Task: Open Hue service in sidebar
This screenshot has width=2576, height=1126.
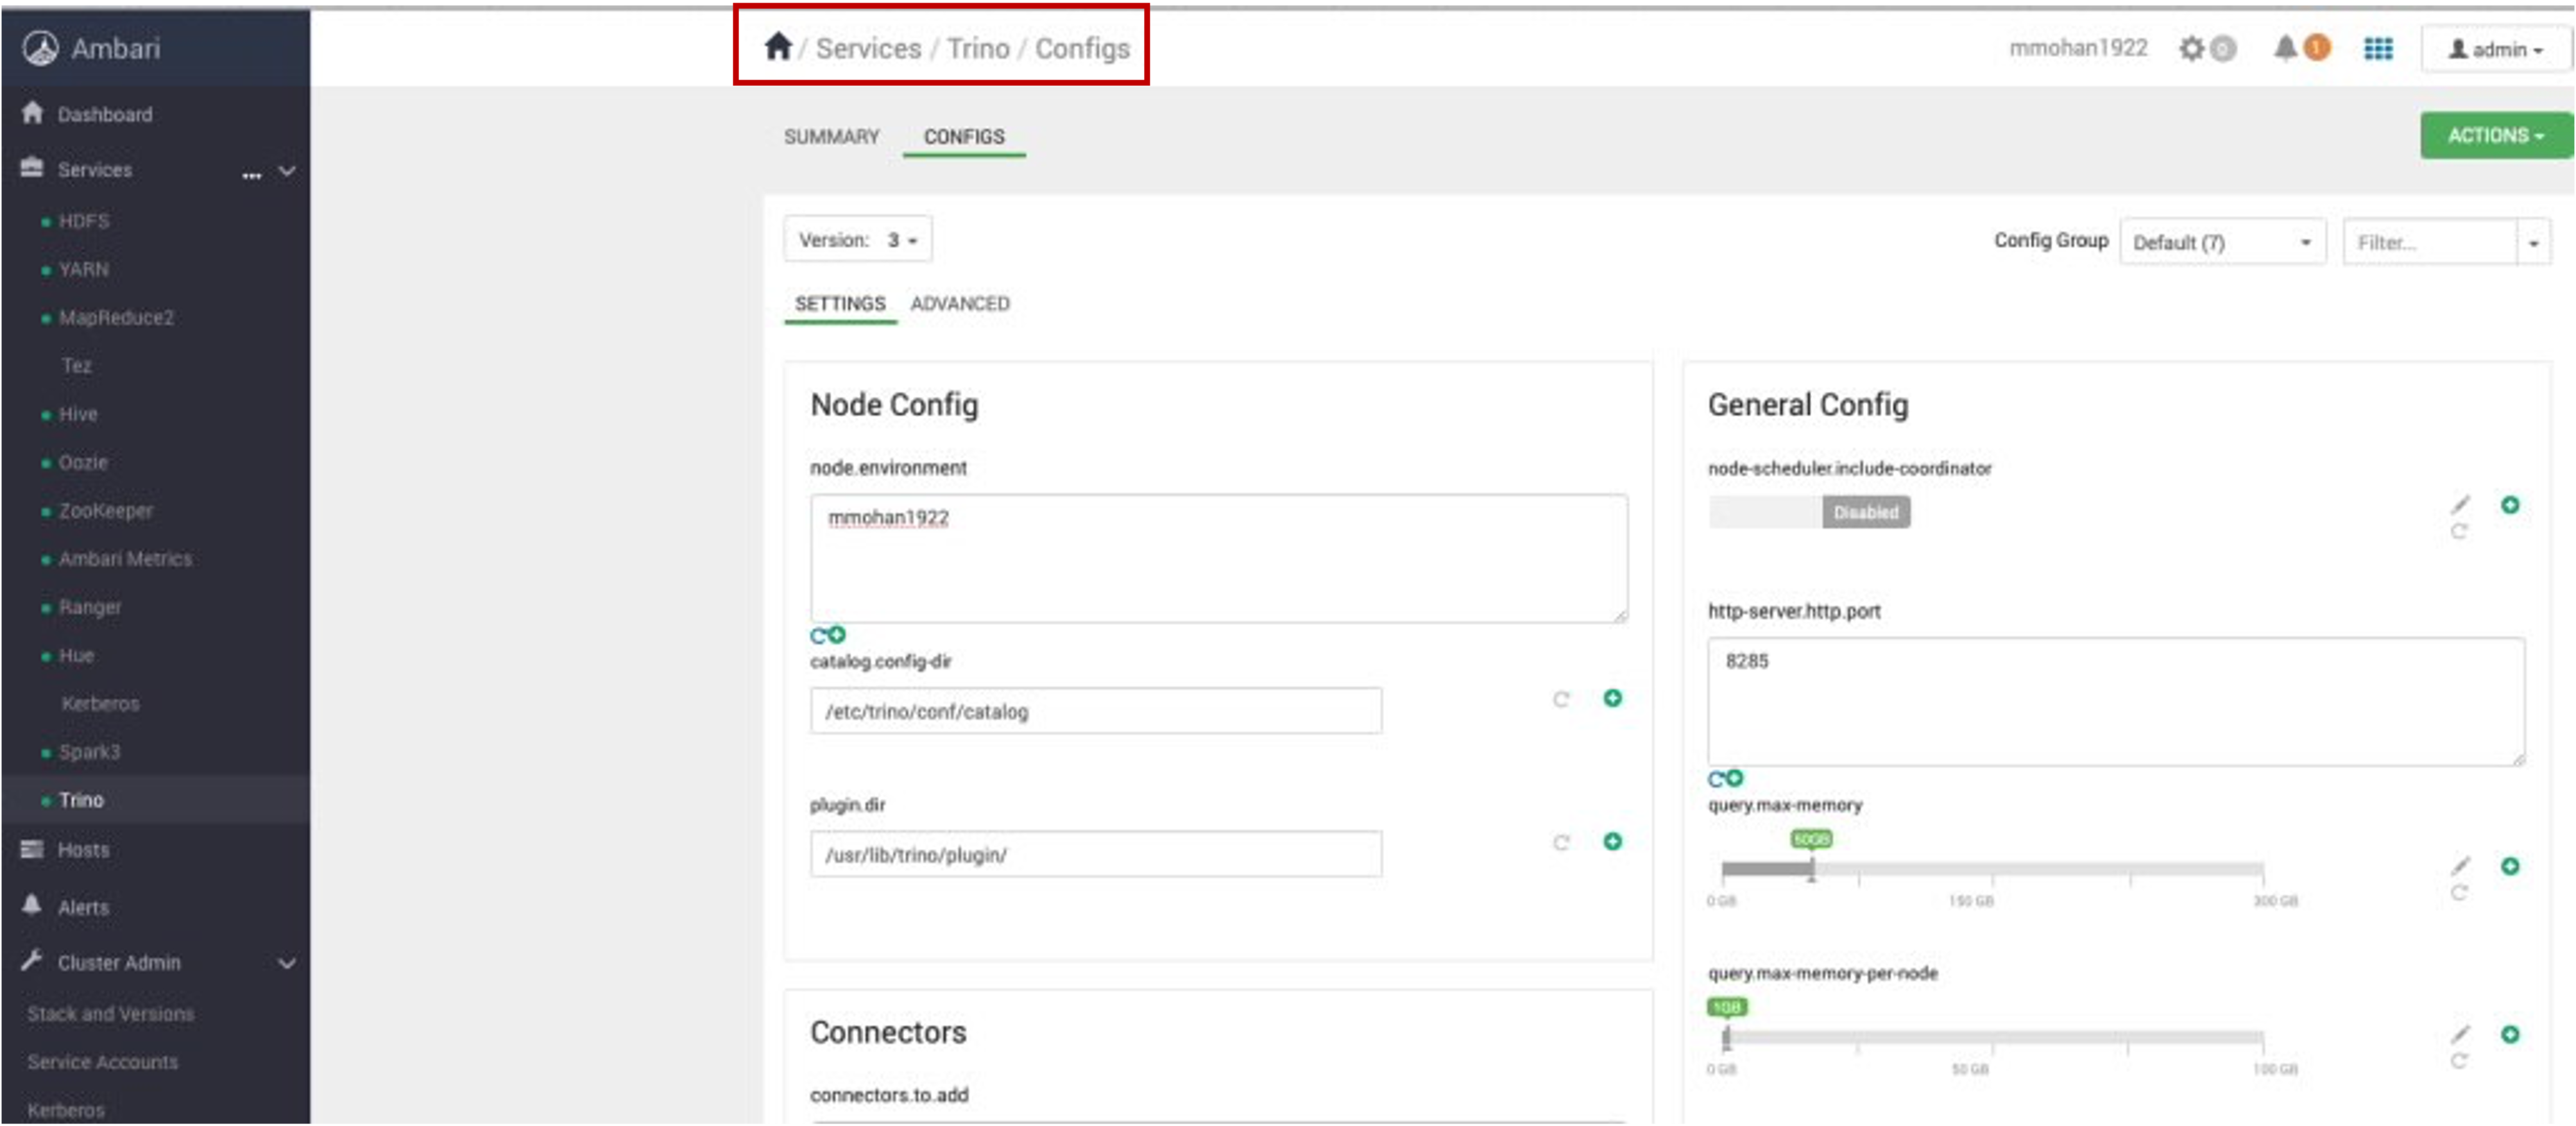Action: coord(76,655)
